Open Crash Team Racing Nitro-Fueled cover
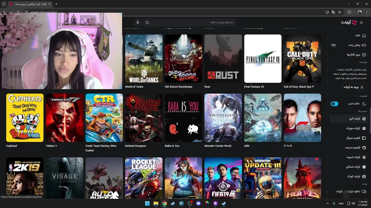This screenshot has width=371, height=208. 104,118
